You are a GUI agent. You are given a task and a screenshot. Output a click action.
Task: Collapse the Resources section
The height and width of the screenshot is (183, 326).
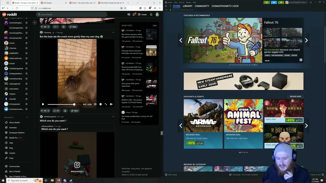[27, 117]
